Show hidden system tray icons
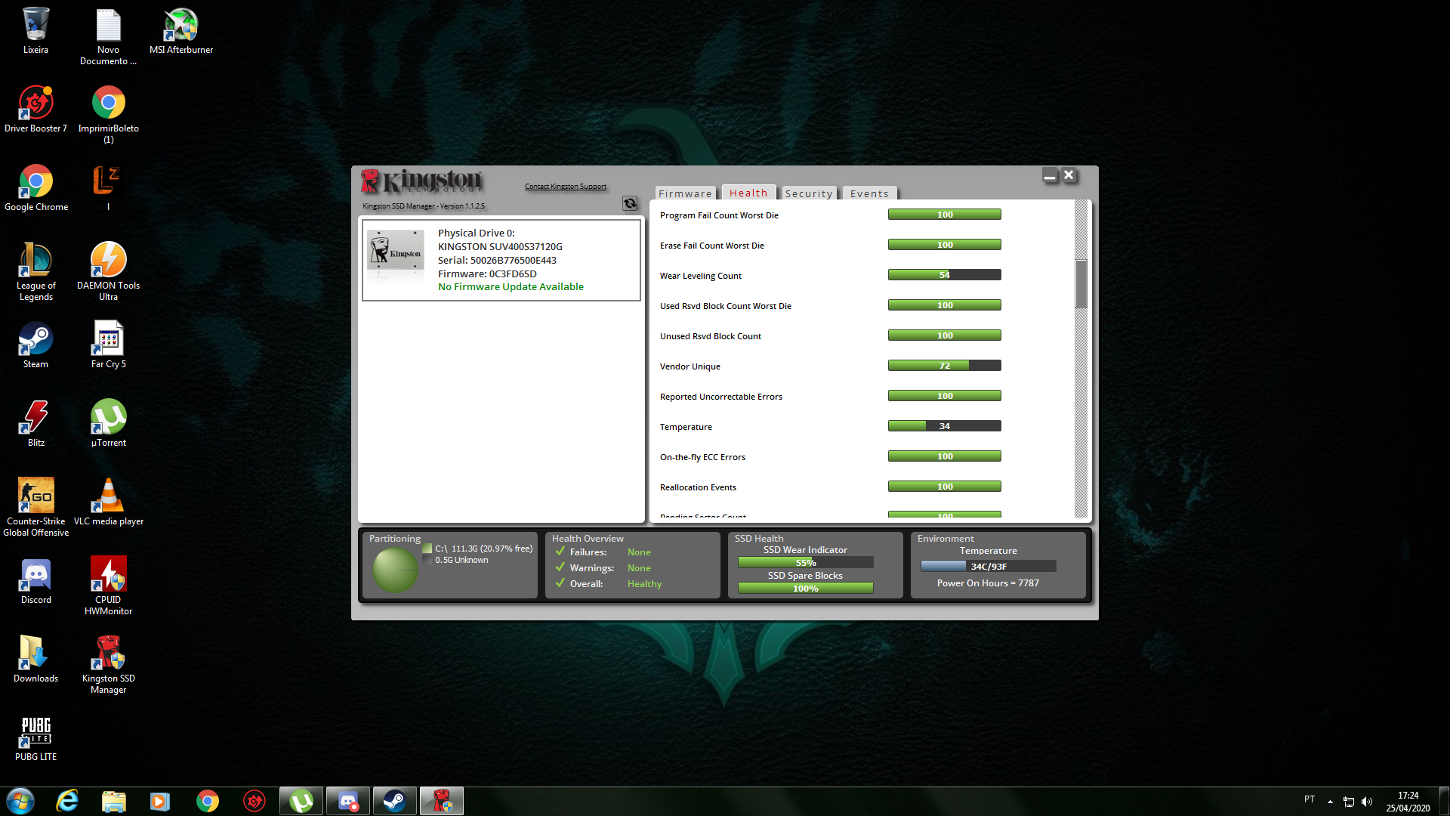1450x816 pixels. click(1330, 802)
